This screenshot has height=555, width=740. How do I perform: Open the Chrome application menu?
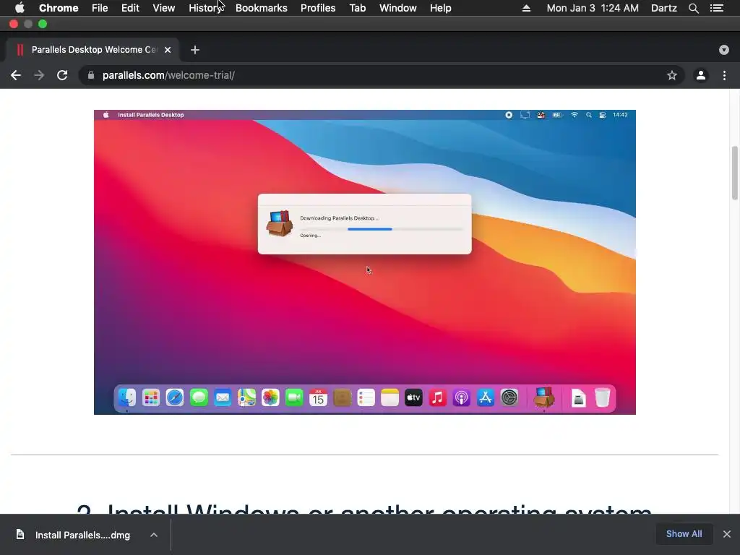(59, 8)
